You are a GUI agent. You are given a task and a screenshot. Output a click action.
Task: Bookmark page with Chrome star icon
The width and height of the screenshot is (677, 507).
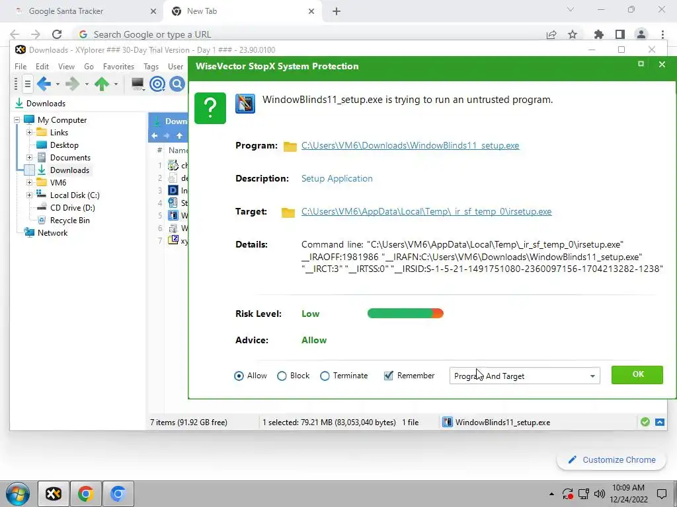(x=573, y=34)
